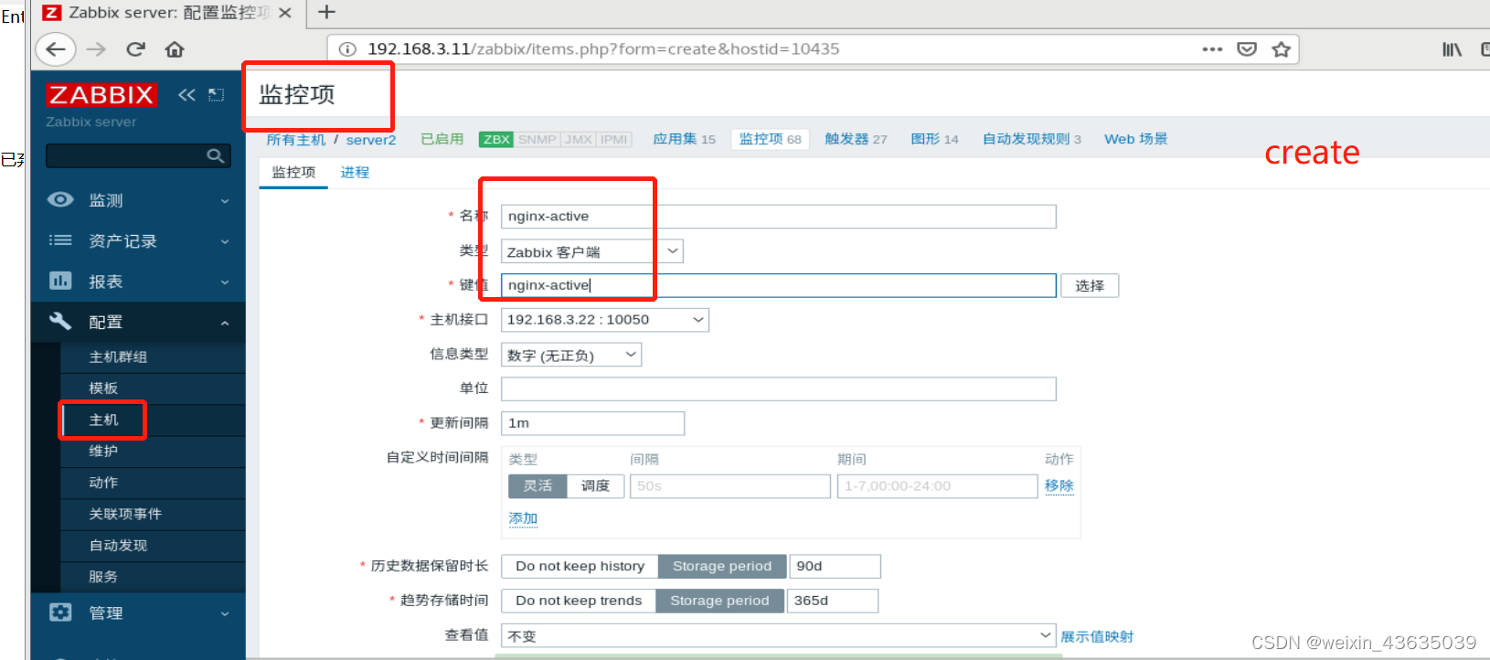
Task: Open page actions three-dot menu
Action: coord(1212,49)
